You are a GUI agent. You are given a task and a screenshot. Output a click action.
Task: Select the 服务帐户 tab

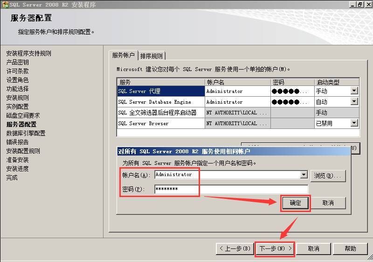pyautogui.click(x=123, y=56)
